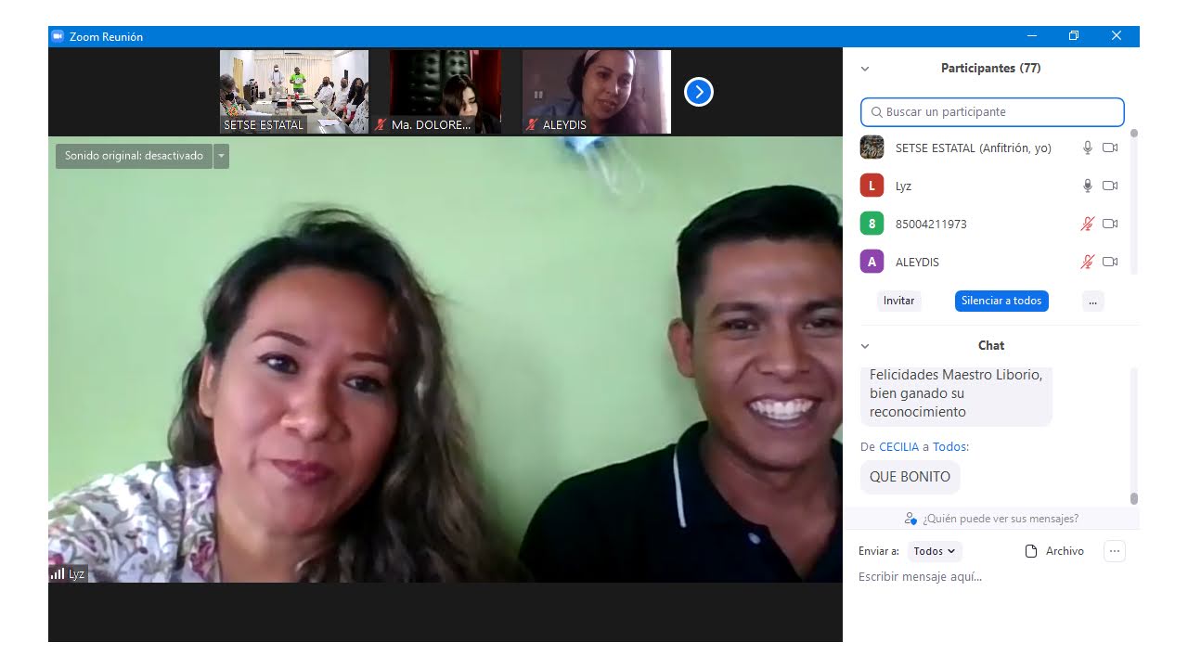This screenshot has width=1188, height=668.
Task: Click the Archivo file button
Action: (x=1054, y=551)
